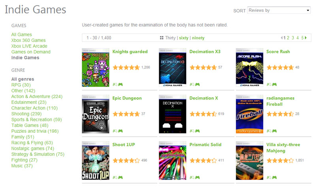316x188 pixels.
Task: Open the Sort dropdown showing Reviews by
Action: [x=279, y=10]
